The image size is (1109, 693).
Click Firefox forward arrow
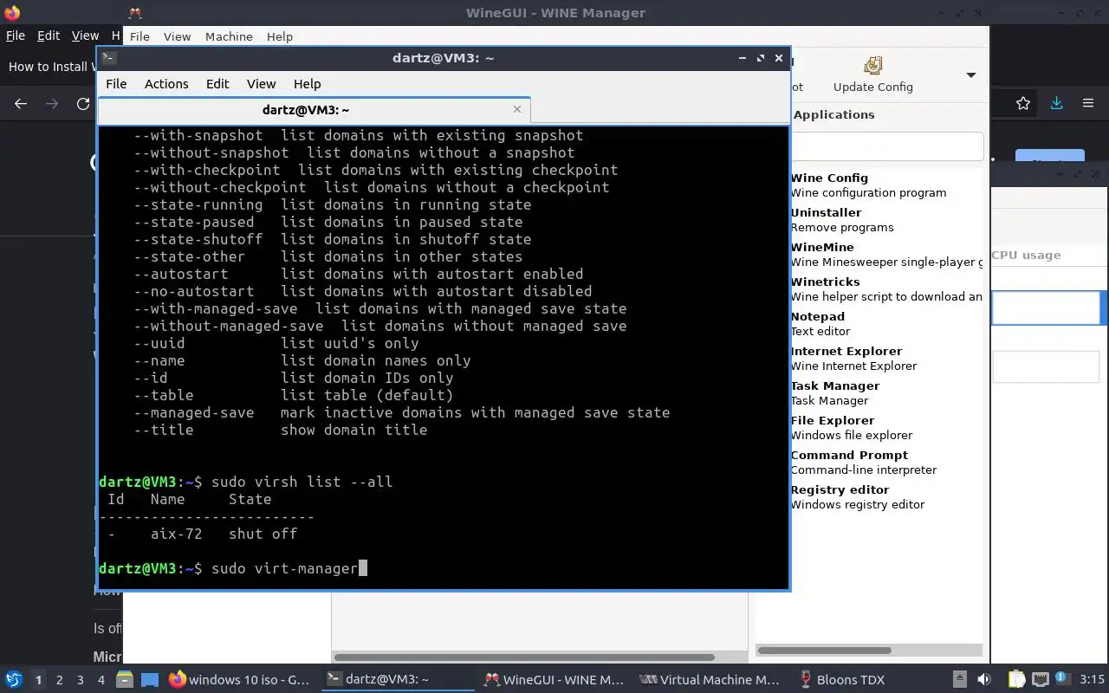(x=52, y=103)
